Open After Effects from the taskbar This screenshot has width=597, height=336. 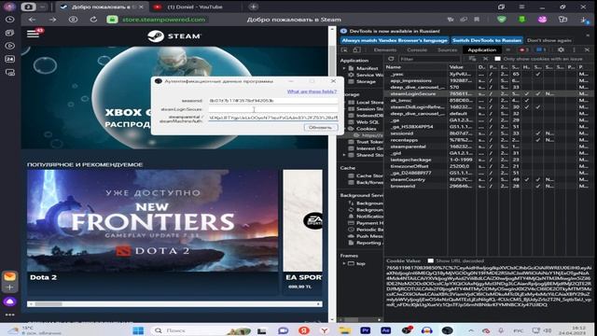(x=385, y=330)
